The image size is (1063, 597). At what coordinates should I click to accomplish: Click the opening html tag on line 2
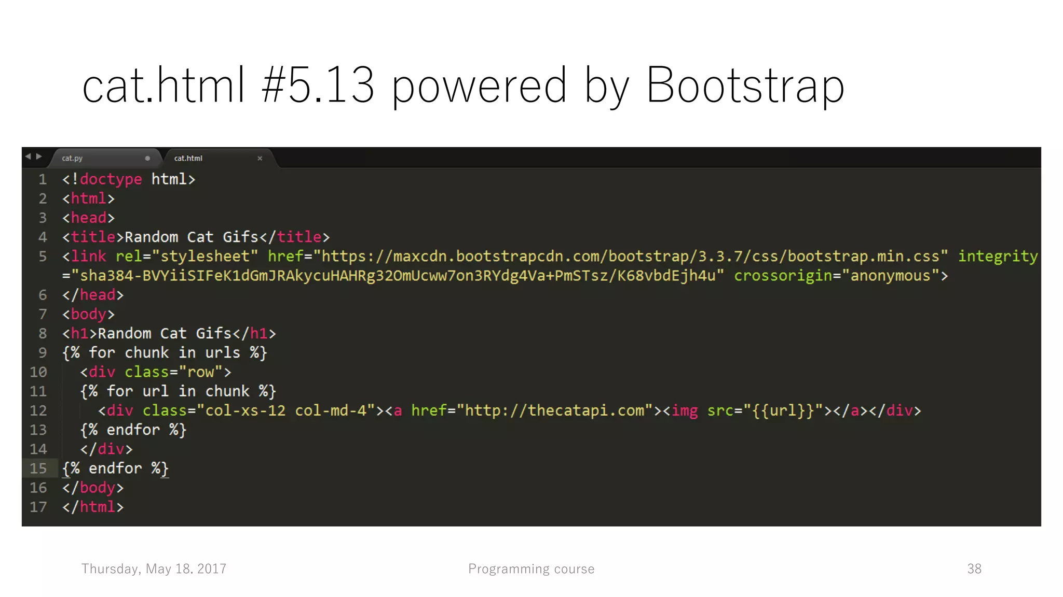click(88, 198)
